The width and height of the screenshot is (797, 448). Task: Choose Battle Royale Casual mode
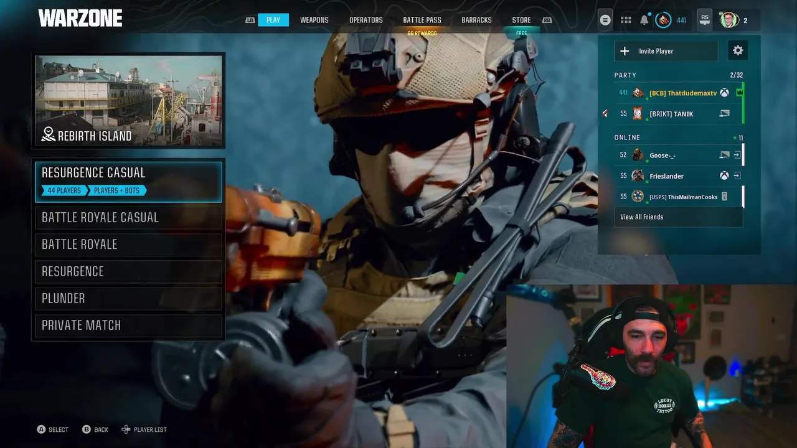point(128,217)
